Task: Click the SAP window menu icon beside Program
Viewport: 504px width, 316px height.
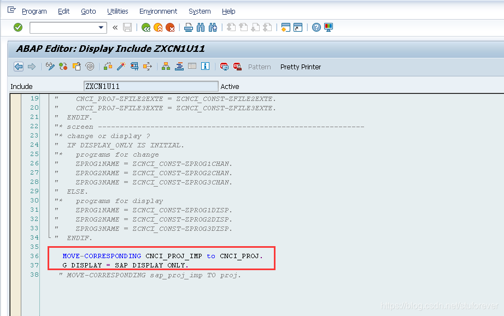Action: [11, 10]
